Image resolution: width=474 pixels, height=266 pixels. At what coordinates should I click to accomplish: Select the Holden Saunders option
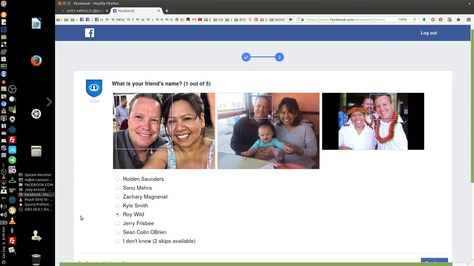click(117, 179)
